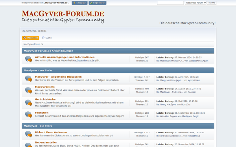Open the Suche menu item
Image resolution: width=236 pixels, height=147 pixels.
[47, 38]
